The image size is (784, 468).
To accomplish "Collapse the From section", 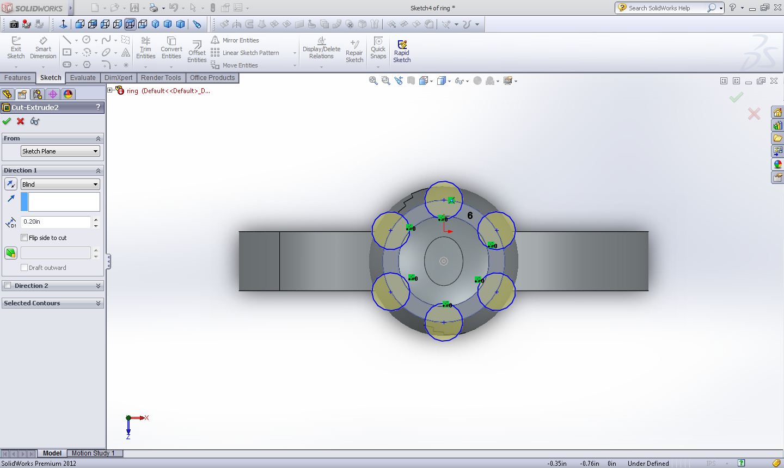I will [x=99, y=139].
